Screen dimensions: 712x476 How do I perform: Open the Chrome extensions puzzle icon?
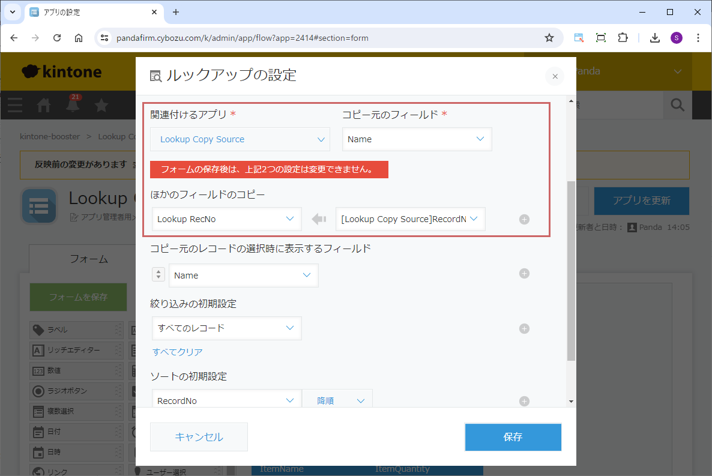[623, 38]
